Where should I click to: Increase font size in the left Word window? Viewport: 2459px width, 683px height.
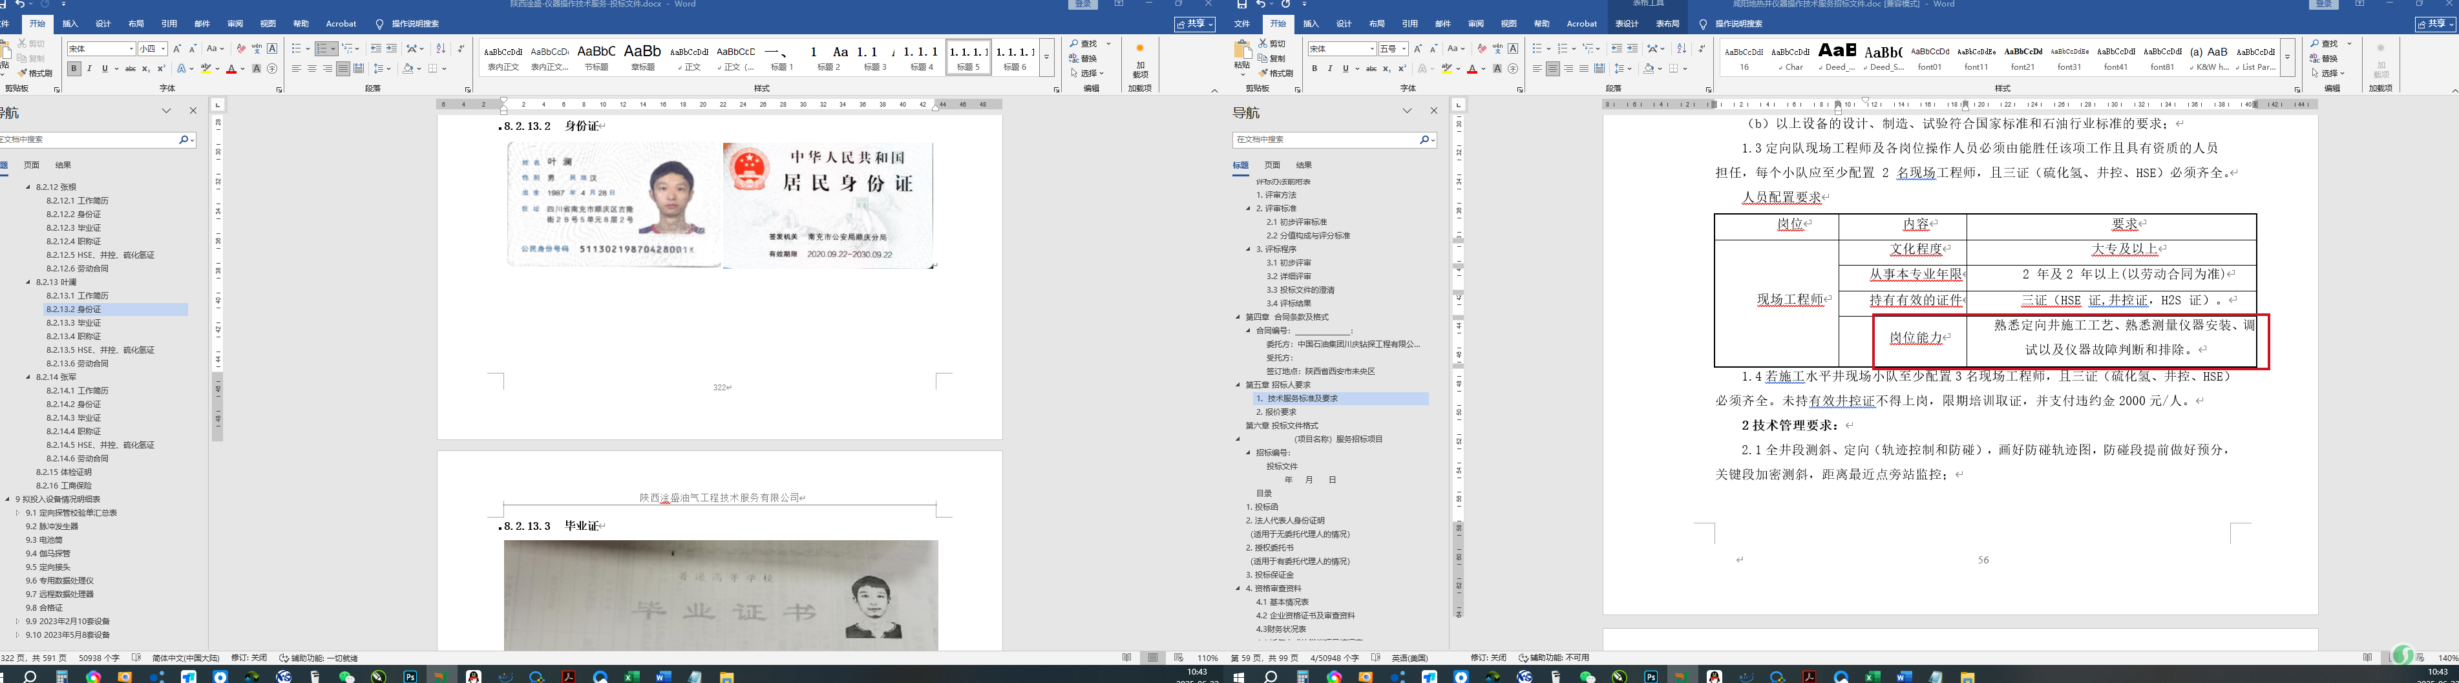pos(176,48)
